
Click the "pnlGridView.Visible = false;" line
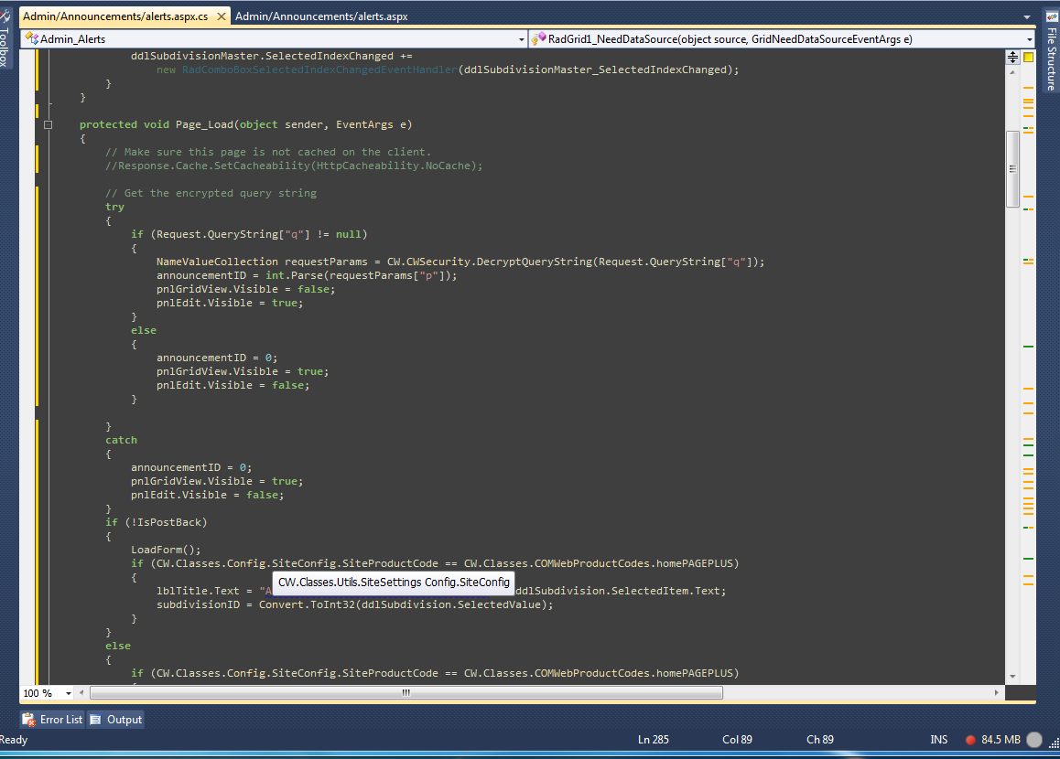(246, 290)
